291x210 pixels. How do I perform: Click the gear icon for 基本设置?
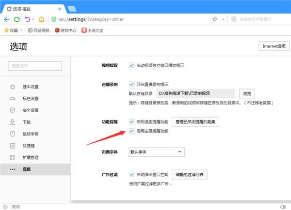(x=13, y=87)
